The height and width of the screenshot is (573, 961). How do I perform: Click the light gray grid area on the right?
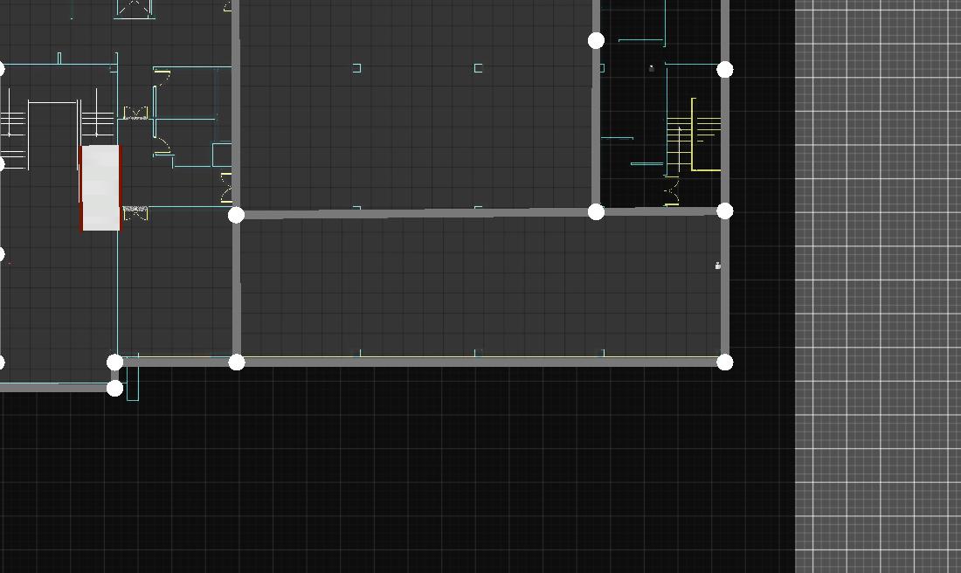tap(878, 286)
